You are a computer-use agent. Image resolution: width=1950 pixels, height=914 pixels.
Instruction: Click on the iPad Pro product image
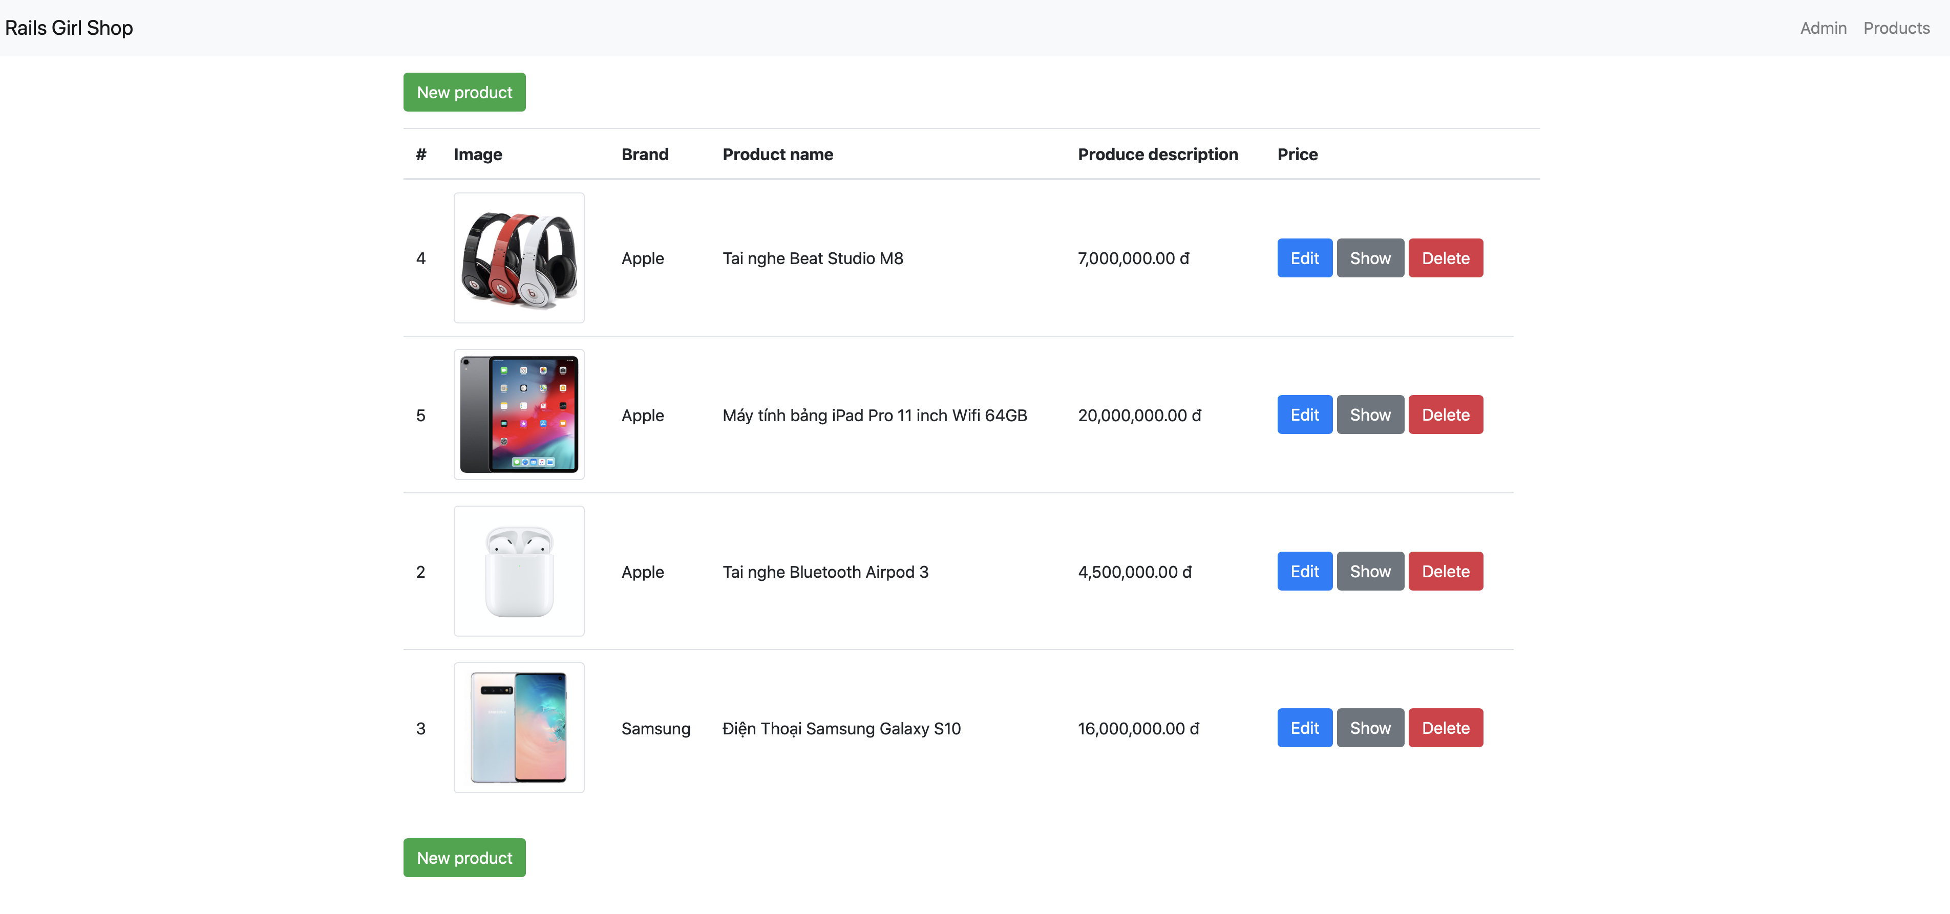point(519,414)
